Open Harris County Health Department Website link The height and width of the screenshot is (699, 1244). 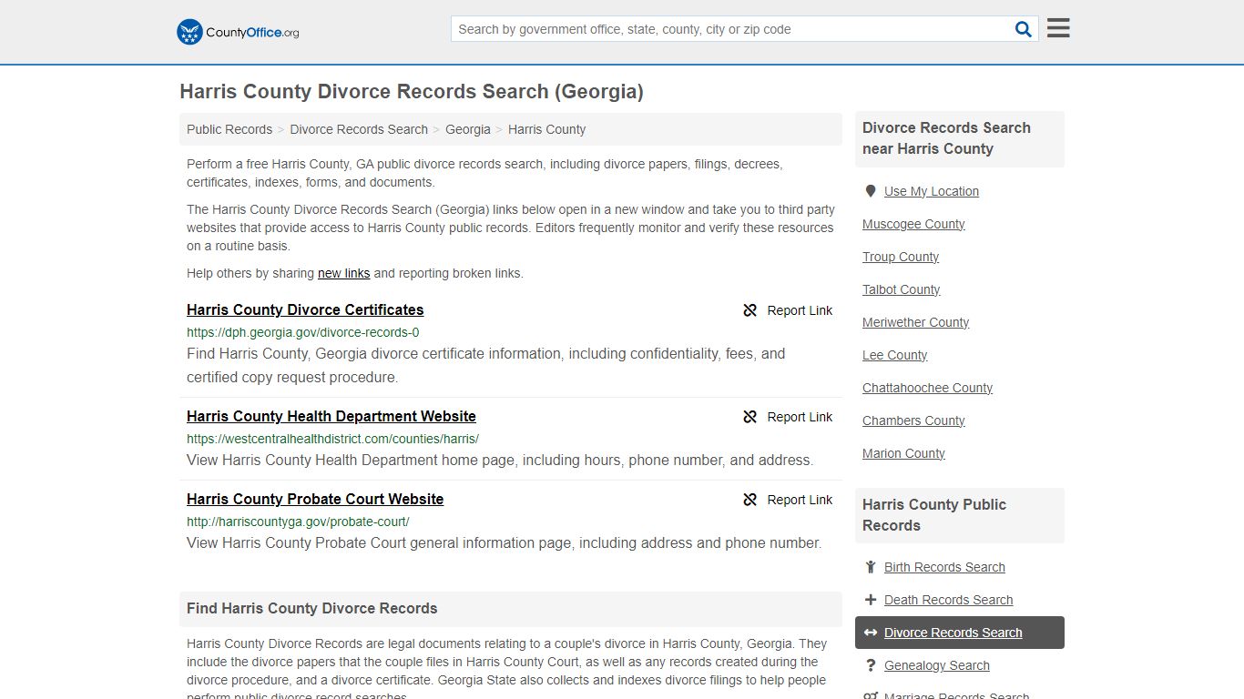331,416
